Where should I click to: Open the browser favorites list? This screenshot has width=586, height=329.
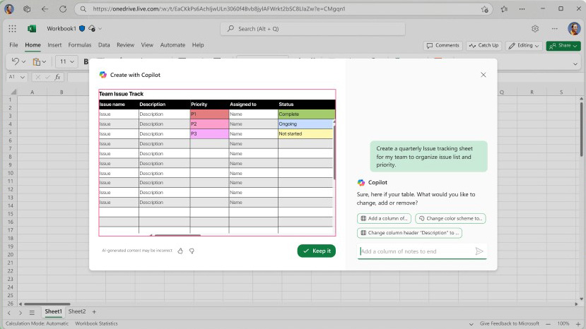tap(504, 9)
